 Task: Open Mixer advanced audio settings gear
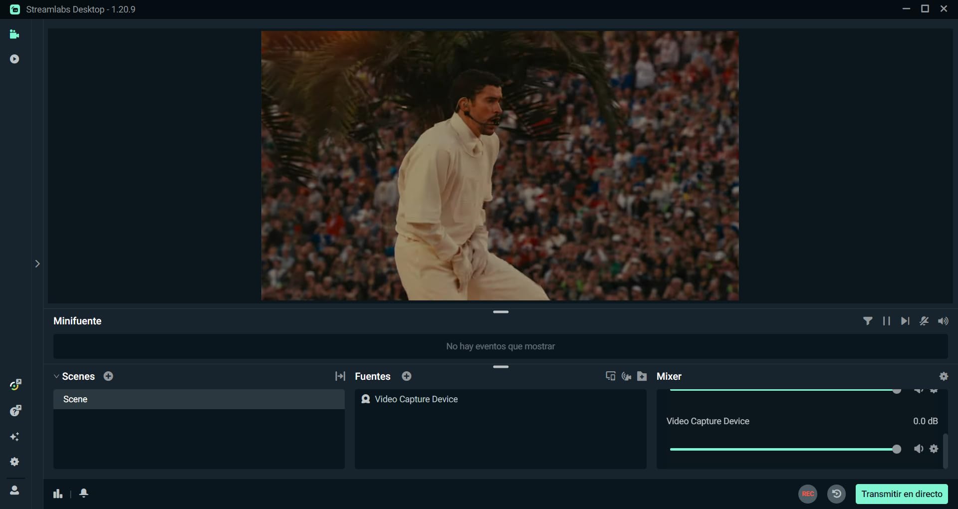pos(944,376)
